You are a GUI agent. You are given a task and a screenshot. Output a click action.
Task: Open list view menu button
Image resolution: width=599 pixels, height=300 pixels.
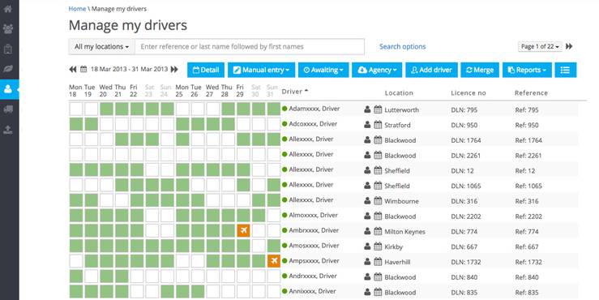coord(566,70)
